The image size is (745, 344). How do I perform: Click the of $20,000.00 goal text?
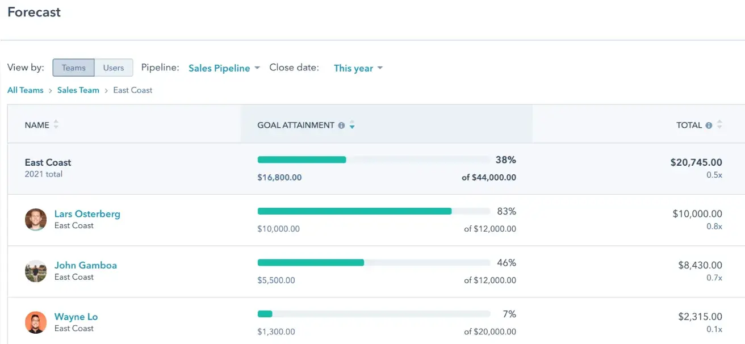[490, 332]
